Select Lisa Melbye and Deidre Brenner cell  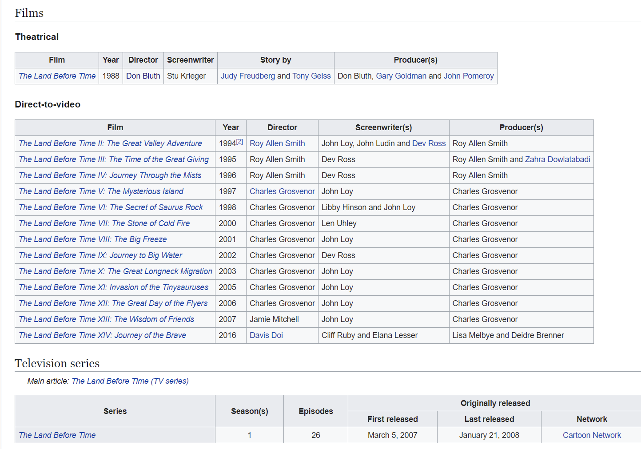pos(522,335)
